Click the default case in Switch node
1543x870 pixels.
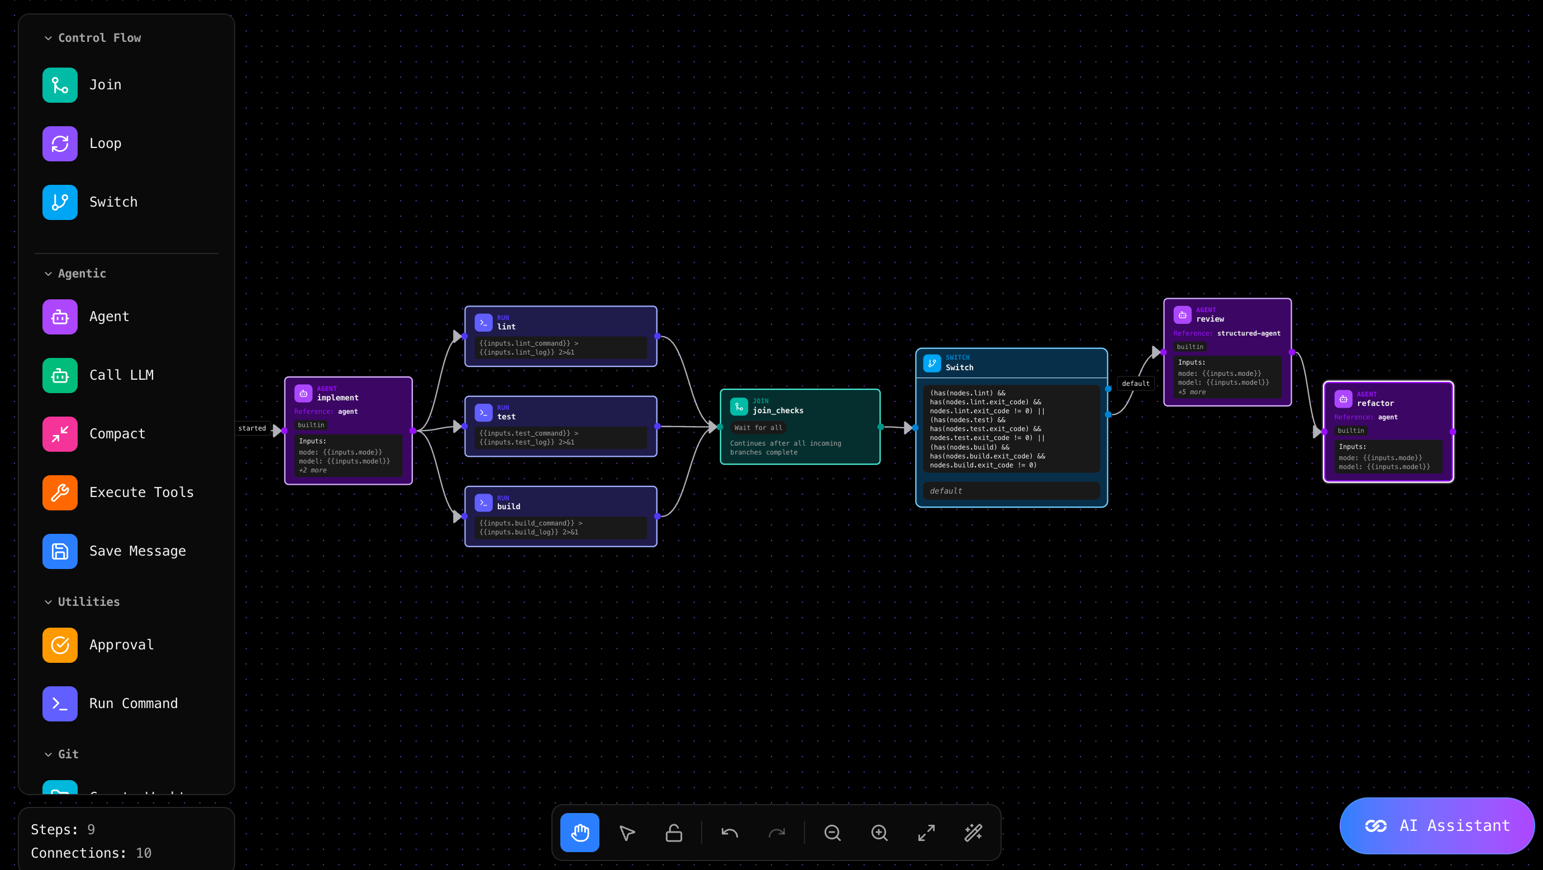pyautogui.click(x=1012, y=491)
